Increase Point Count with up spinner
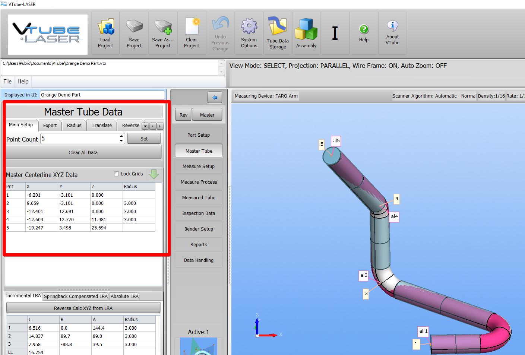The height and width of the screenshot is (355, 525). tap(121, 136)
